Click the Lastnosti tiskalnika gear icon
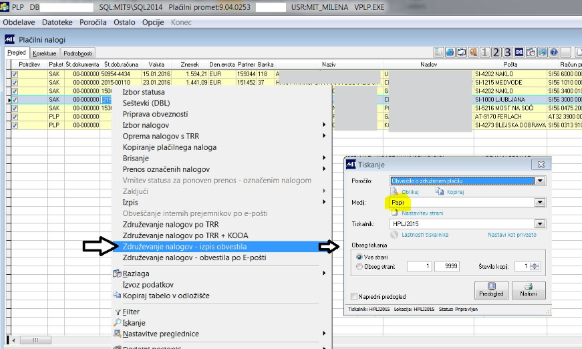Viewport: 582px width, 349px height. click(x=394, y=235)
